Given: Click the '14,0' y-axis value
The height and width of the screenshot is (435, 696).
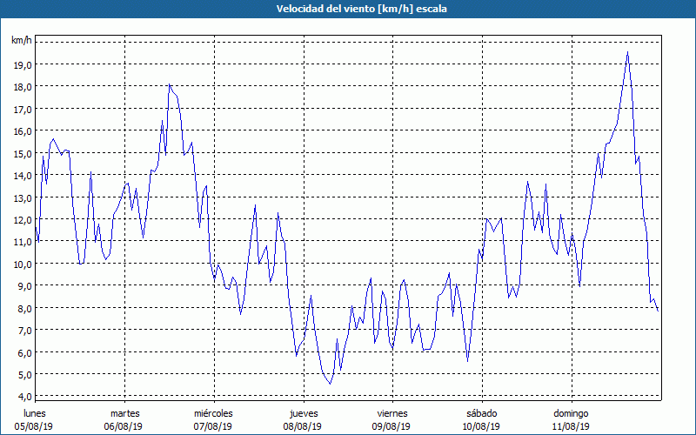Looking at the screenshot, I should click(23, 176).
